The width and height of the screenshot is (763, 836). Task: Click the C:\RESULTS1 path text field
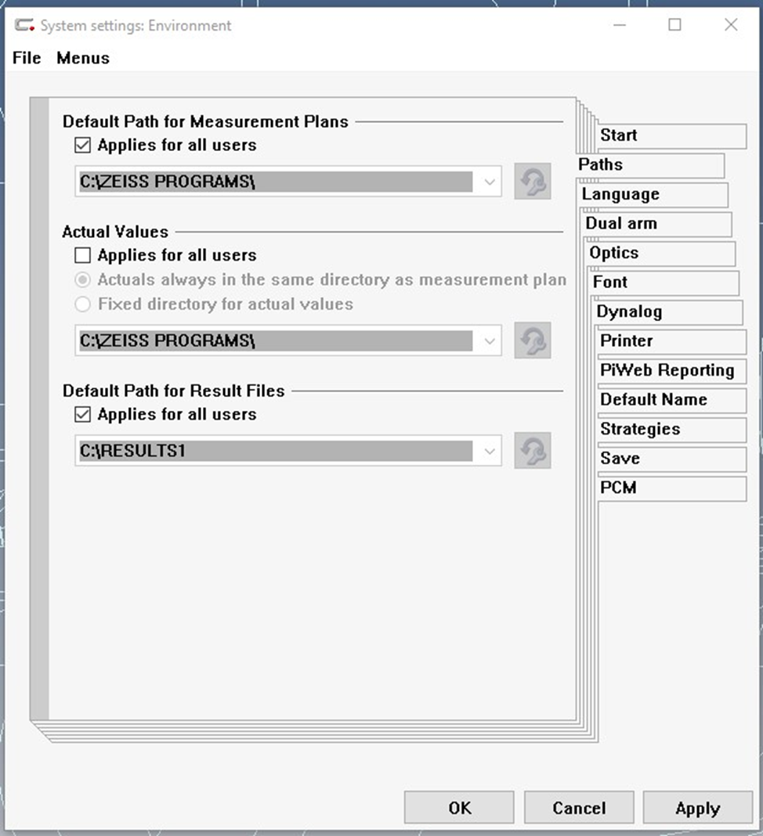pyautogui.click(x=276, y=451)
